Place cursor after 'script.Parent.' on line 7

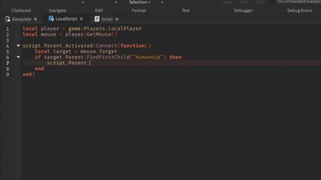click(x=90, y=63)
